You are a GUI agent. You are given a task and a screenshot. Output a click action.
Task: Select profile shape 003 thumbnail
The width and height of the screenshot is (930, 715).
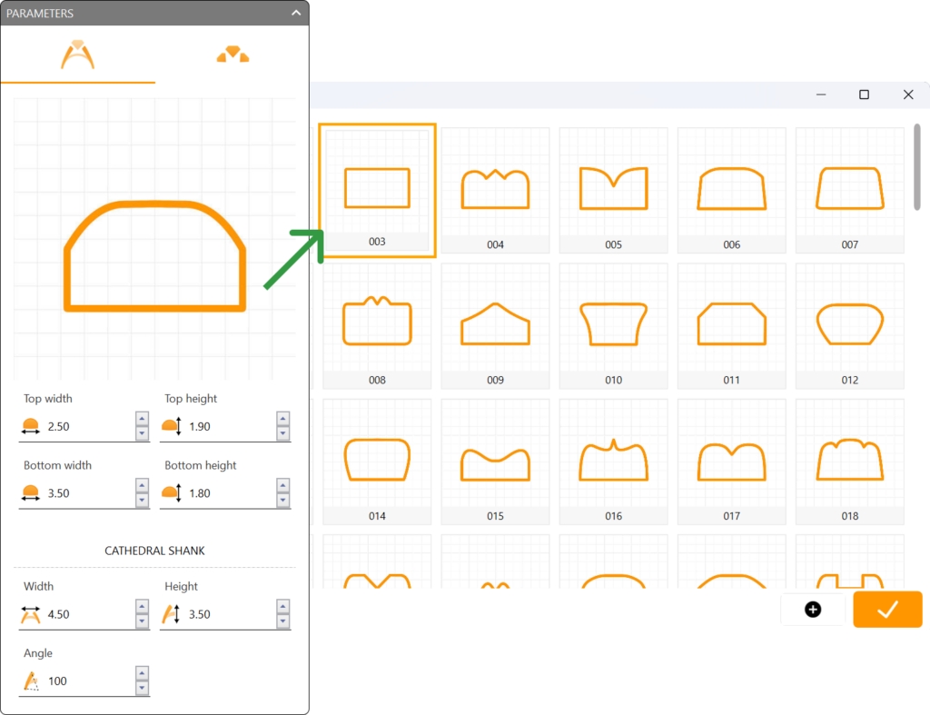click(377, 189)
